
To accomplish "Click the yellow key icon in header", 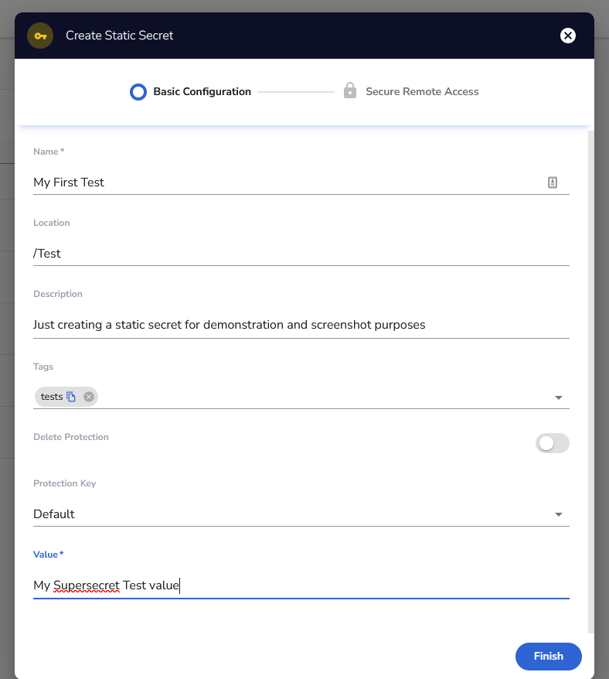I will tap(40, 36).
